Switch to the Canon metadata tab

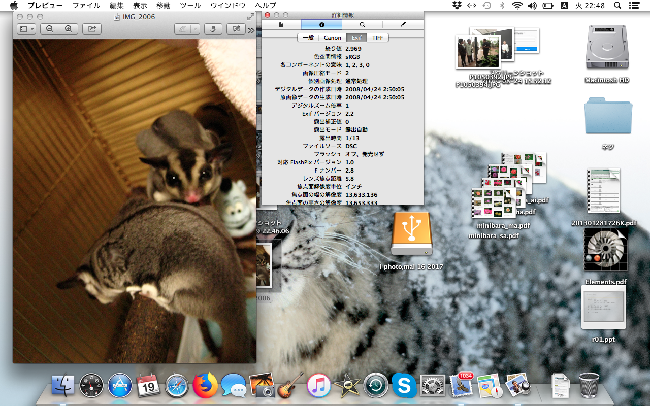point(333,38)
